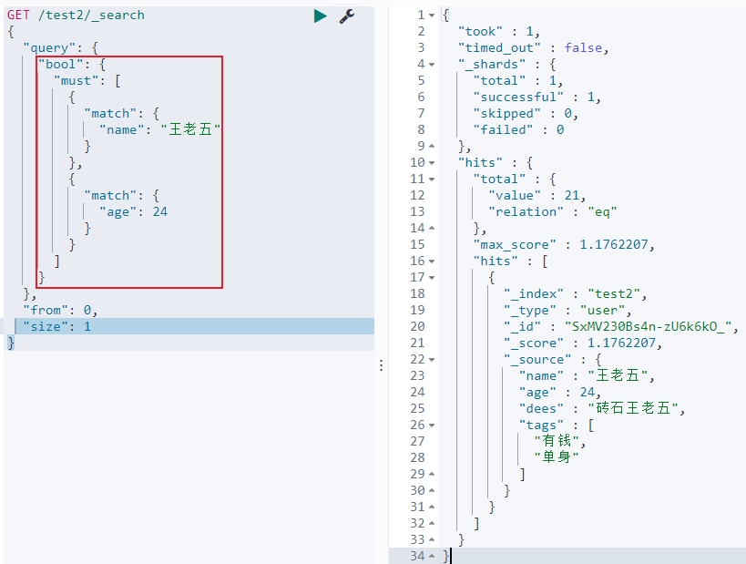Click the "age": 24 line in the request
Image resolution: width=746 pixels, height=564 pixels.
pyautogui.click(x=133, y=211)
